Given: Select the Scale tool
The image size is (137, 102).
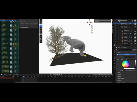Looking at the screenshot, I should (41, 31).
